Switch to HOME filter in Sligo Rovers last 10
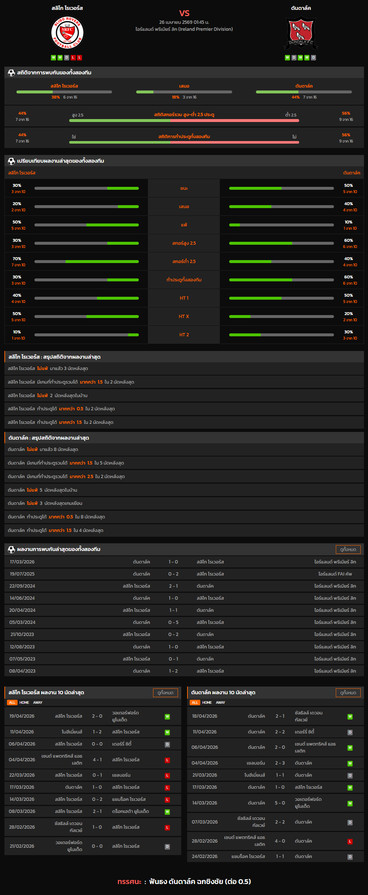This screenshot has height=895, width=368. coord(24,703)
